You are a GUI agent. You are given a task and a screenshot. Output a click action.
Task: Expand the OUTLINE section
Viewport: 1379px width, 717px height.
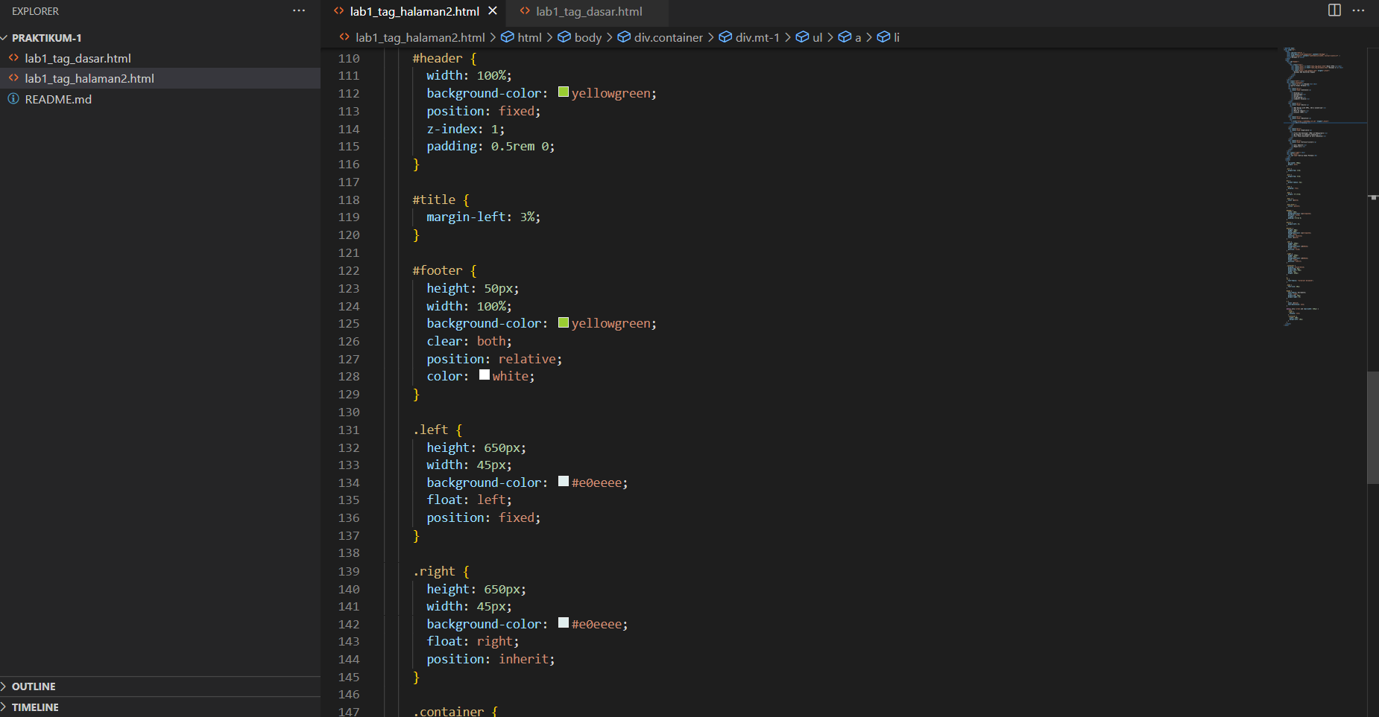(36, 686)
